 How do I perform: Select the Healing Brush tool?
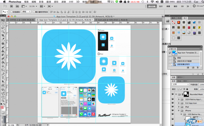[3, 43]
